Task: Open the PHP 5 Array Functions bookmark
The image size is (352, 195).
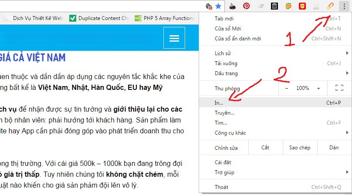Action: click(x=165, y=18)
